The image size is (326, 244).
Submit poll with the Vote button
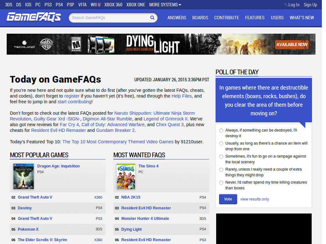click(x=228, y=199)
